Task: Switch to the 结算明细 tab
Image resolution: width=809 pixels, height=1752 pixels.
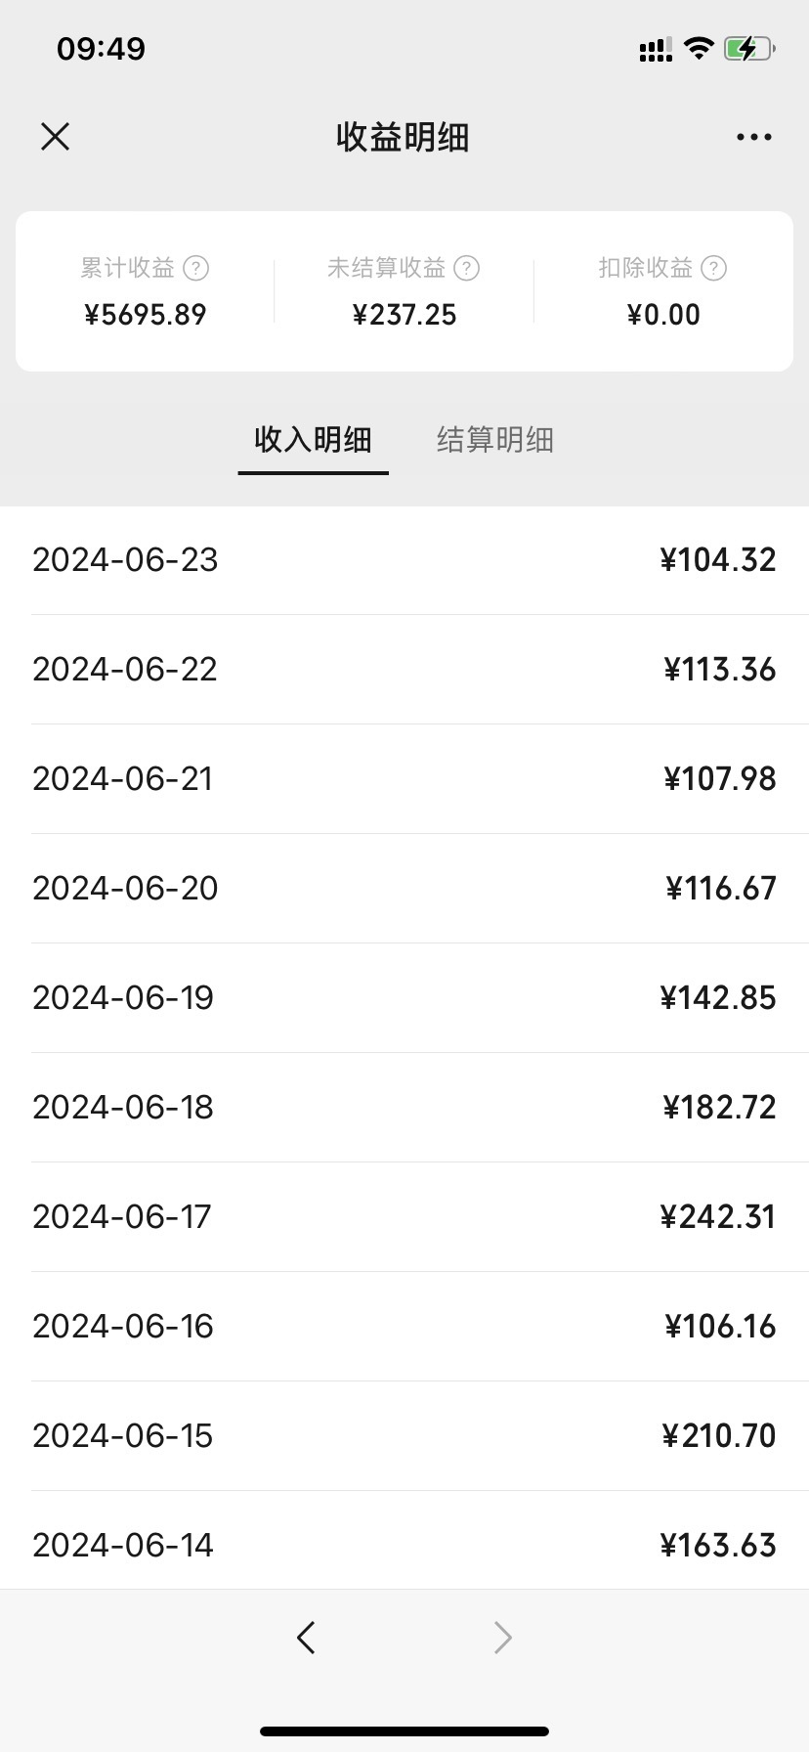Action: pyautogui.click(x=495, y=440)
